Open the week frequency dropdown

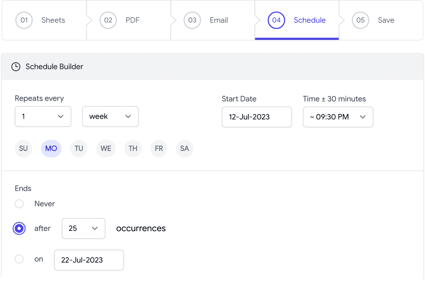point(110,116)
